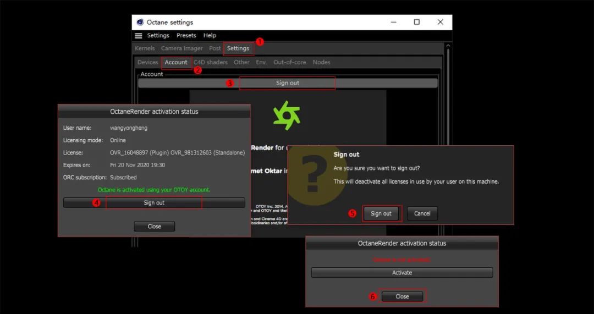Viewport: 594px width, 314px height.
Task: Open the Presets menu
Action: (x=186, y=36)
